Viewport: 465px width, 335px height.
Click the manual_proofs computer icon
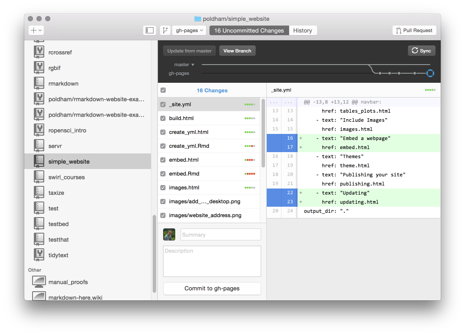39,282
